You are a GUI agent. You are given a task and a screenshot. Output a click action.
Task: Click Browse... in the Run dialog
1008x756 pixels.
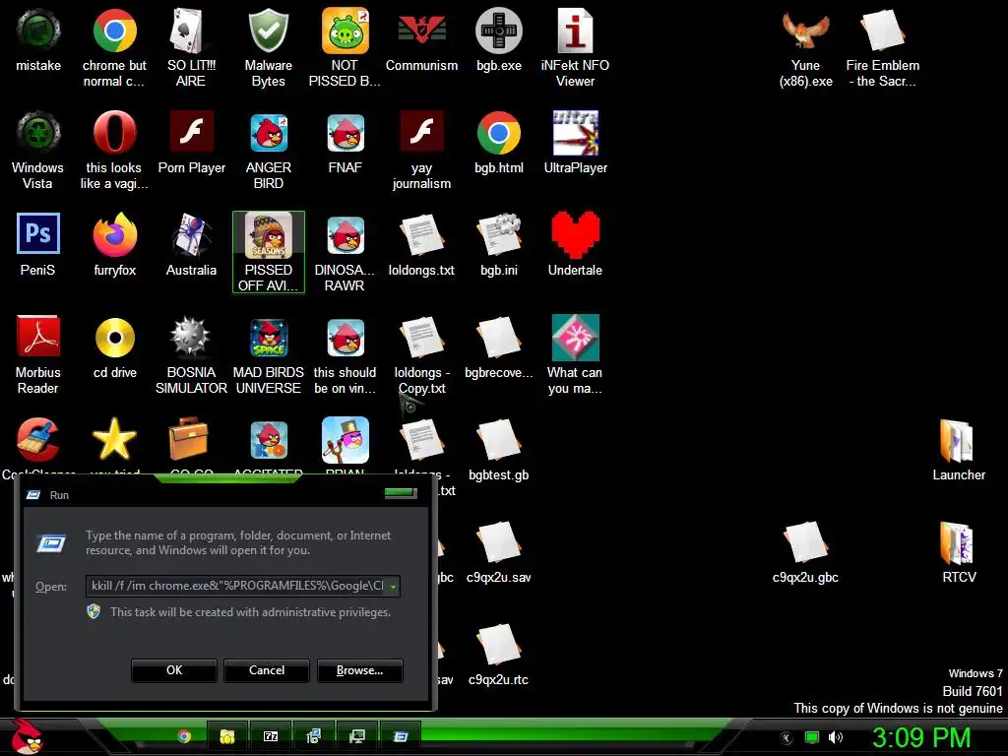(359, 670)
